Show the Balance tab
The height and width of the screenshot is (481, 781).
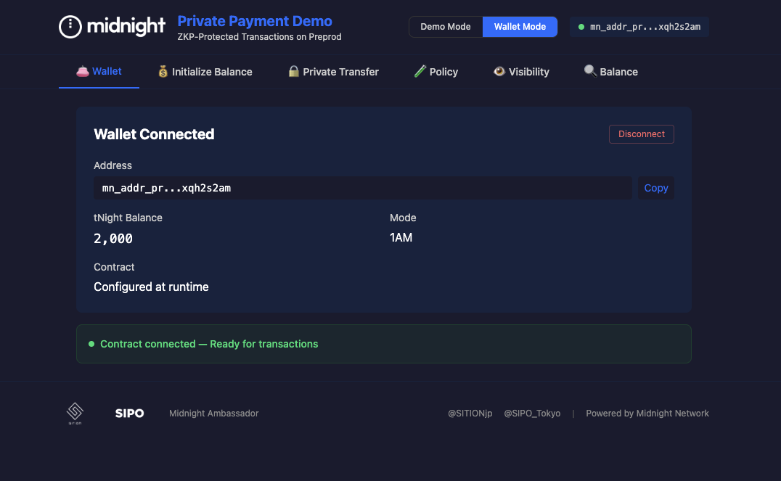point(611,72)
